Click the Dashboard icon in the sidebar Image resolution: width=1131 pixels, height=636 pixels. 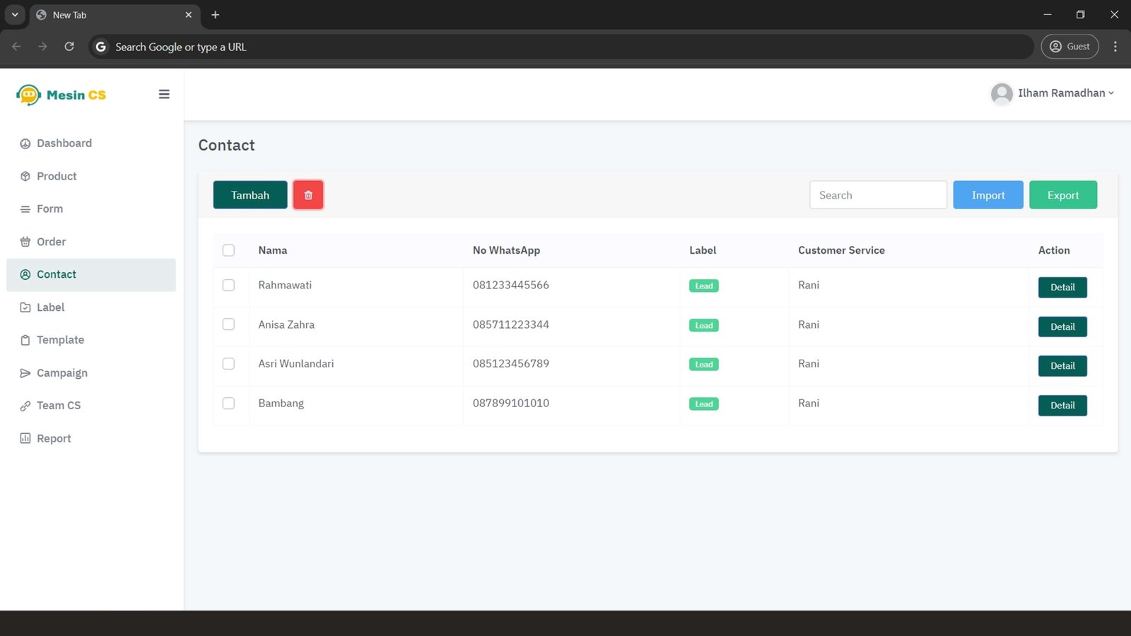tap(25, 143)
